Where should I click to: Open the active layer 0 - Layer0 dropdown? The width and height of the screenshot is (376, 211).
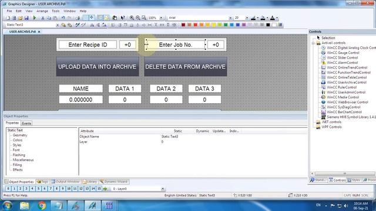pos(163,189)
